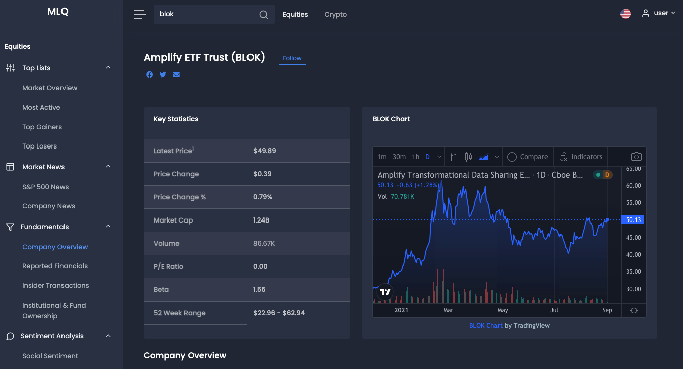Share BLOK on Facebook
The image size is (683, 369).
point(150,75)
